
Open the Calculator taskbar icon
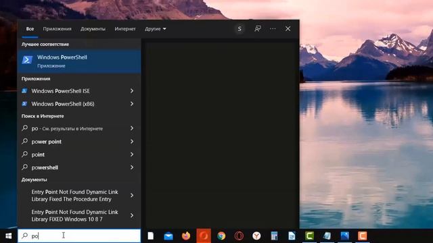pyautogui.click(x=274, y=236)
